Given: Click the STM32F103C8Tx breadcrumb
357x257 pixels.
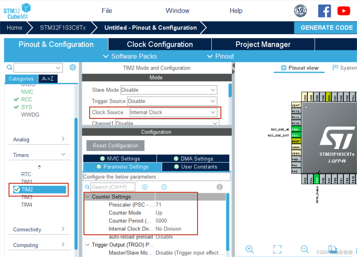Looking at the screenshot, I should click(x=63, y=28).
